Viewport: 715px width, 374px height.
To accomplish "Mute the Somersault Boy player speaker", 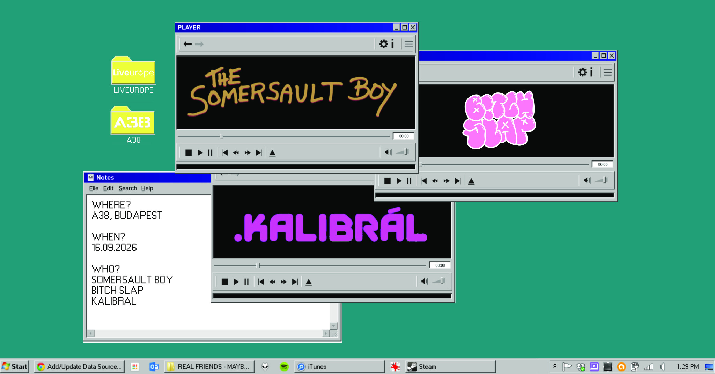I will (x=388, y=152).
